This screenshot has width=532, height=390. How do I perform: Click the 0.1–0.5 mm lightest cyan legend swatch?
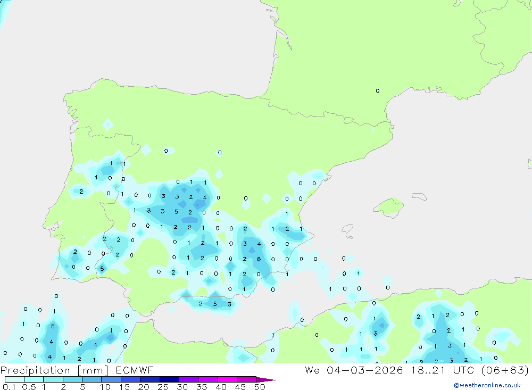pos(14,379)
